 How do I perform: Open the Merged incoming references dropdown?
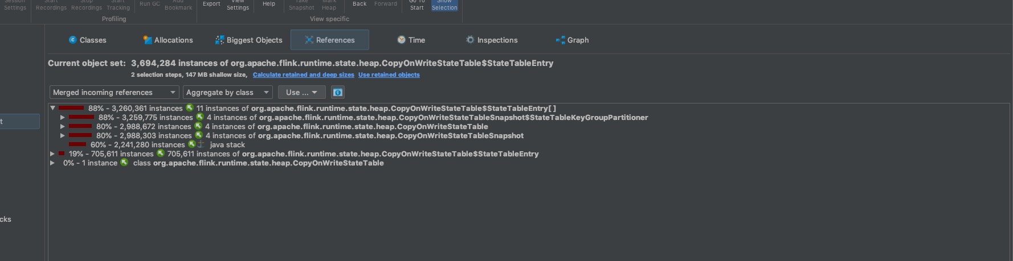coord(114,92)
